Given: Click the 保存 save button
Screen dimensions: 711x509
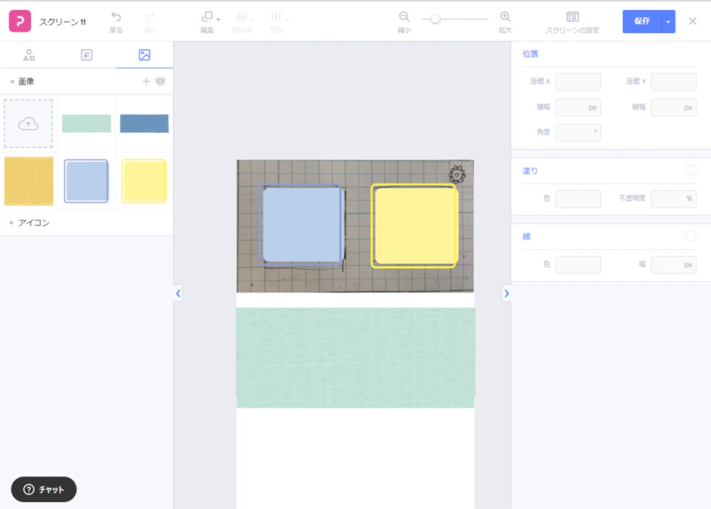Looking at the screenshot, I should pyautogui.click(x=641, y=21).
